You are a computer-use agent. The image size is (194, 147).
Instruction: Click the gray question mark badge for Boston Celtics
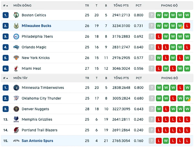coord(152,15)
